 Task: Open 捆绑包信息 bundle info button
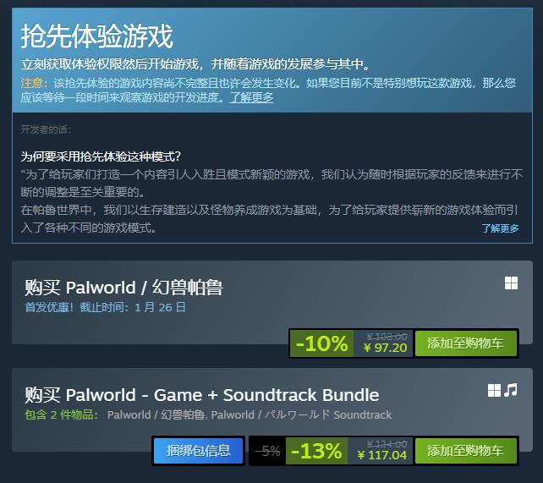pos(198,451)
